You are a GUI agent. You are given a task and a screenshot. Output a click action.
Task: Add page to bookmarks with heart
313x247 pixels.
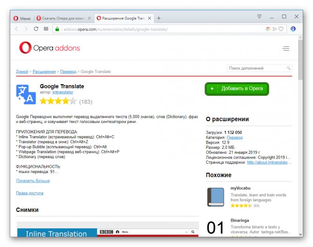coord(281,29)
